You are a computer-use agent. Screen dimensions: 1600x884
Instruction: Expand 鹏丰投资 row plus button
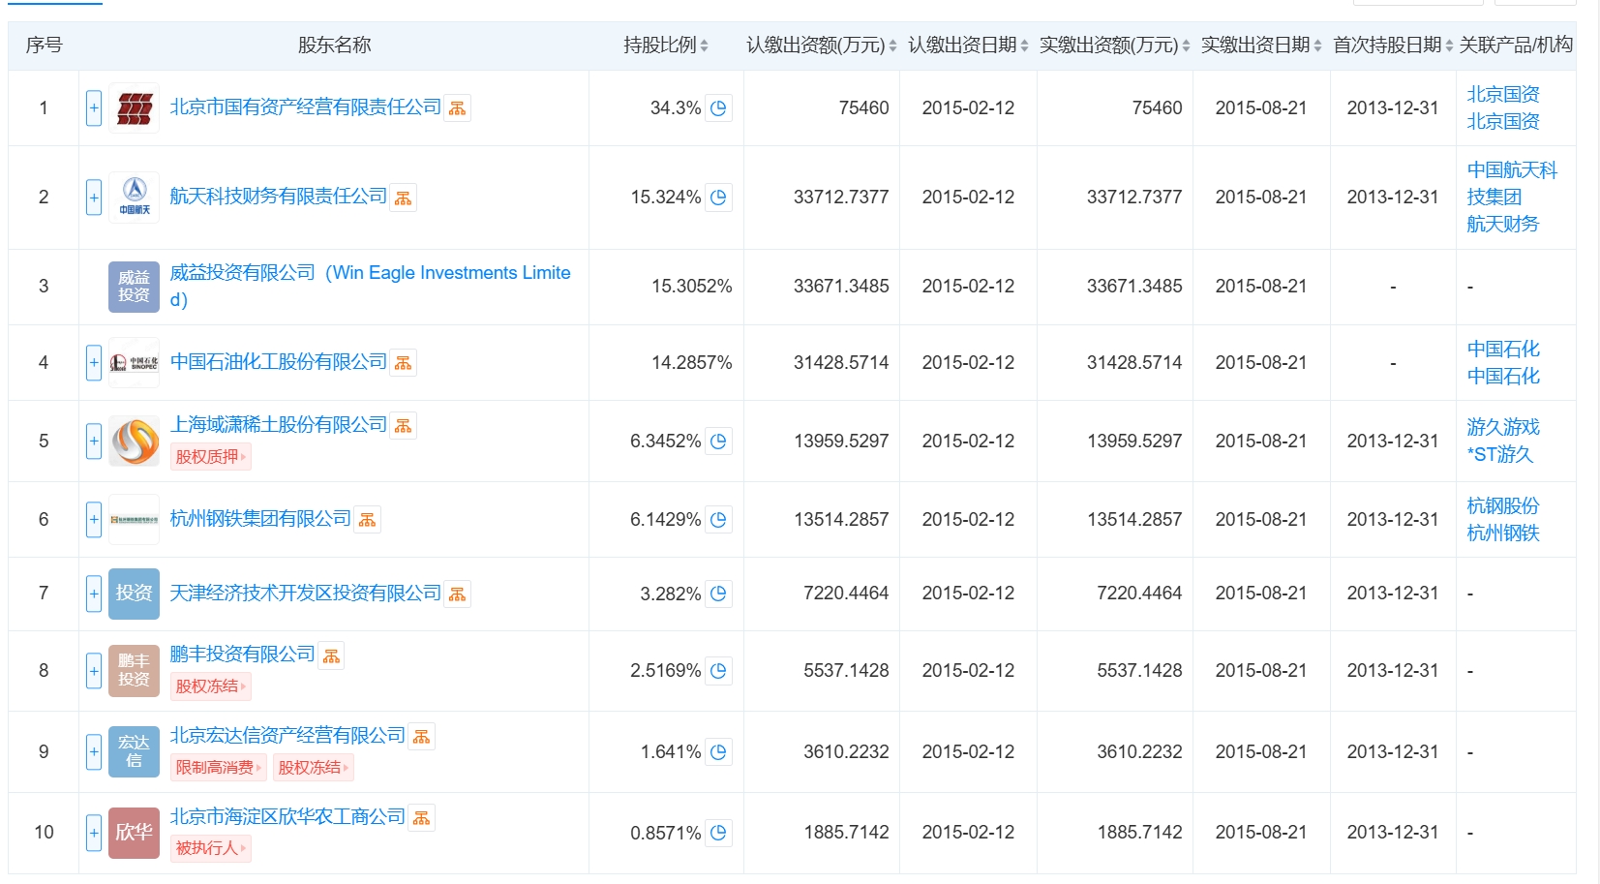(94, 670)
